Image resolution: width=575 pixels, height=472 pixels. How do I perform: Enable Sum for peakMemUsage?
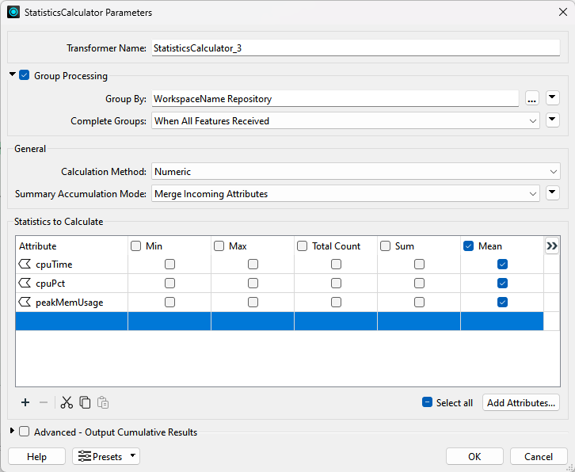[419, 303]
